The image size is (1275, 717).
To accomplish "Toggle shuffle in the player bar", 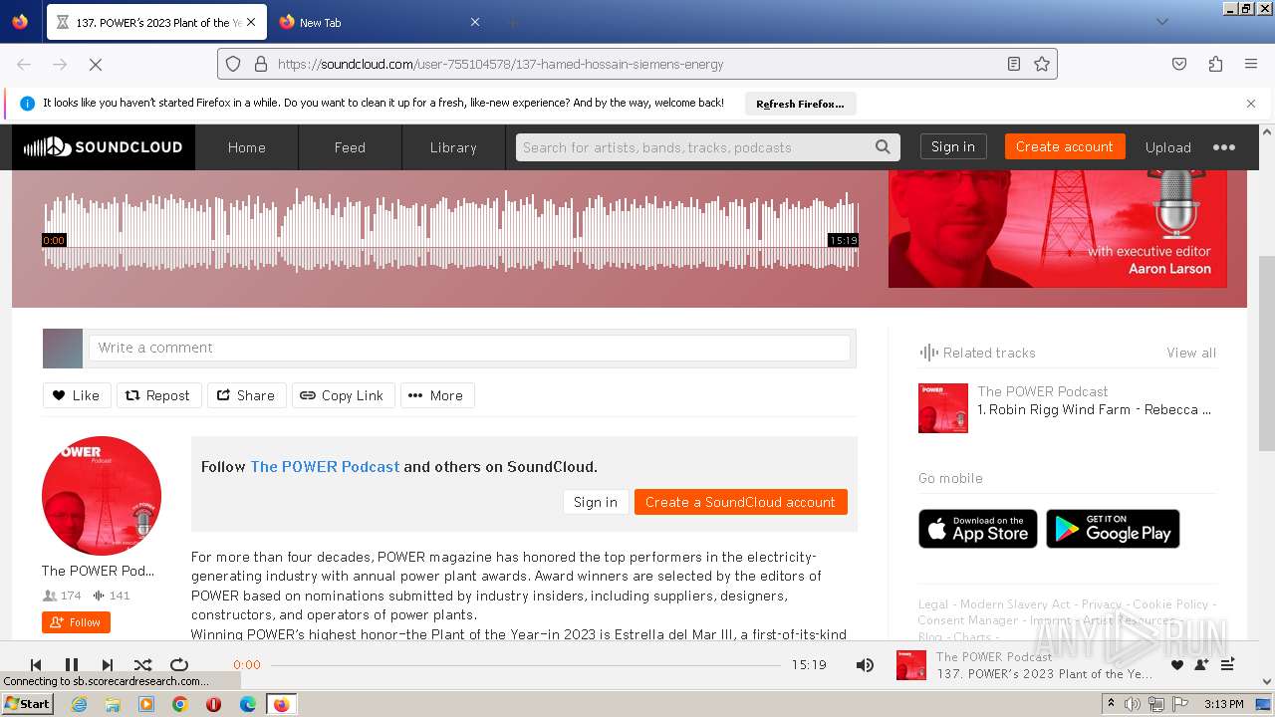I will coord(143,664).
